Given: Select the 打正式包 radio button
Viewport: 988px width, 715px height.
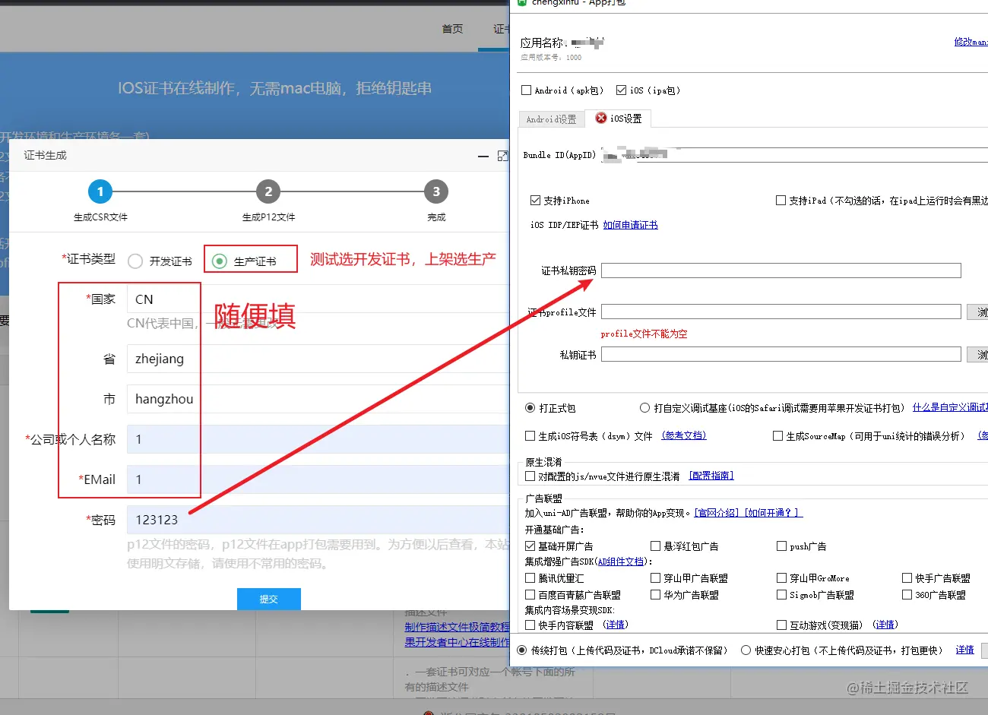Looking at the screenshot, I should click(x=530, y=408).
